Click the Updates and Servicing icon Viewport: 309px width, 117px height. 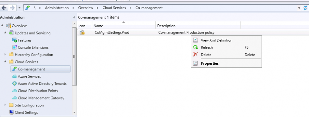[x=11, y=33]
